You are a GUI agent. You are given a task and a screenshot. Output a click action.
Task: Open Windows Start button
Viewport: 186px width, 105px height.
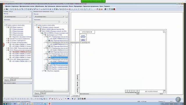pyautogui.click(x=5, y=104)
